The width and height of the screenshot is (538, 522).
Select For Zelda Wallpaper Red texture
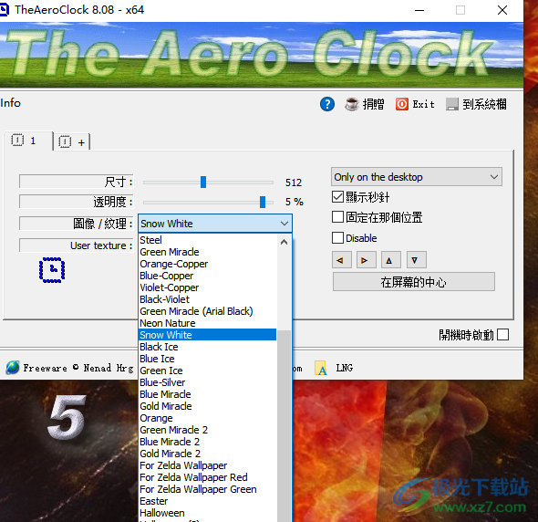pos(208,477)
